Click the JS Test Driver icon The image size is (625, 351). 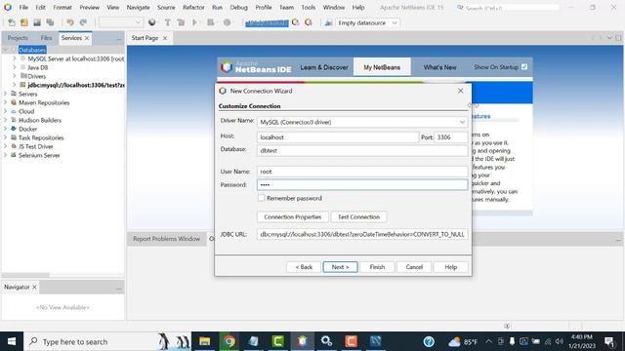click(14, 146)
